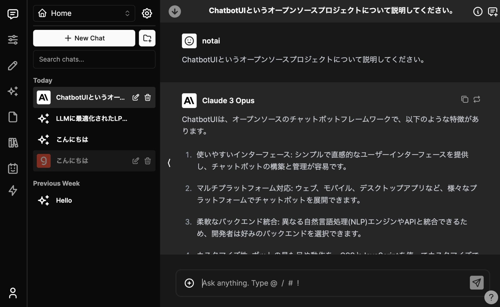Image resolution: width=500 pixels, height=307 pixels.
Task: Create a new folder with the folder-plus icon
Action: (x=147, y=38)
